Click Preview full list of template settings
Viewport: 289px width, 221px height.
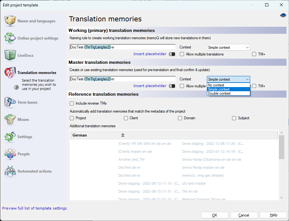pyautogui.click(x=34, y=208)
